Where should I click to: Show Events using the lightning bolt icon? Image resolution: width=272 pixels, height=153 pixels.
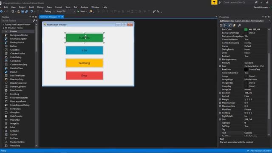point(234,25)
